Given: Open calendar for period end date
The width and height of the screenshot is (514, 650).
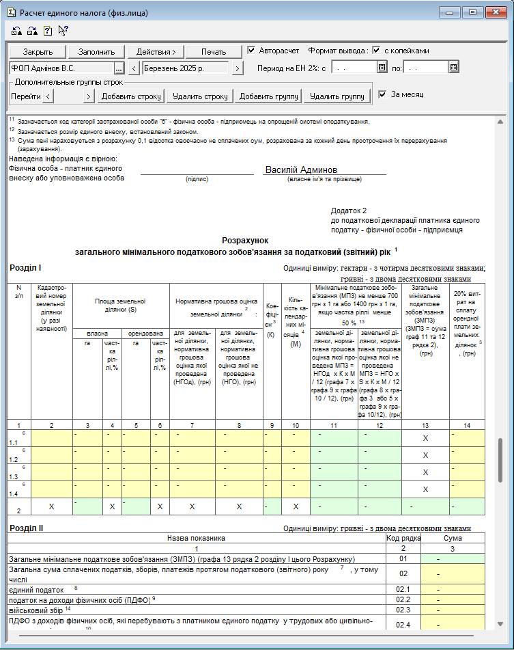Looking at the screenshot, I should 453,67.
